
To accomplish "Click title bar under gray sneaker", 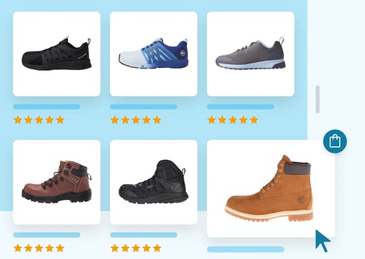I will (x=241, y=107).
